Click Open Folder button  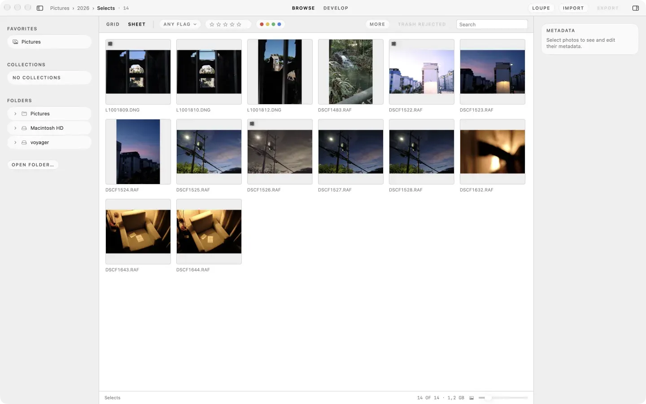click(33, 165)
